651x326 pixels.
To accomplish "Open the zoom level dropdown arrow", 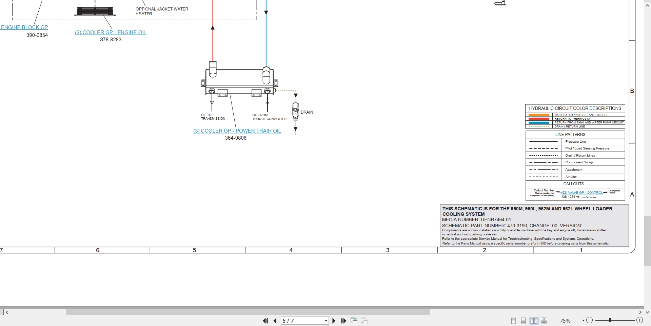I will click(583, 321).
